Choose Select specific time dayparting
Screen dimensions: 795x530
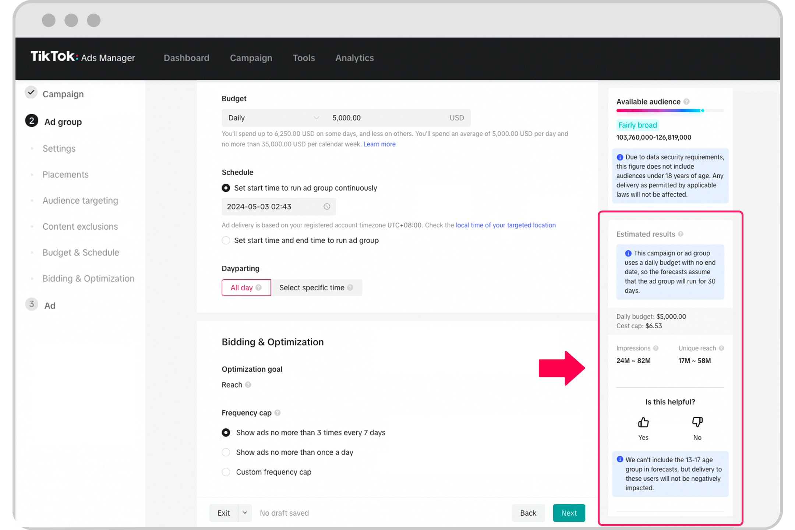(317, 287)
